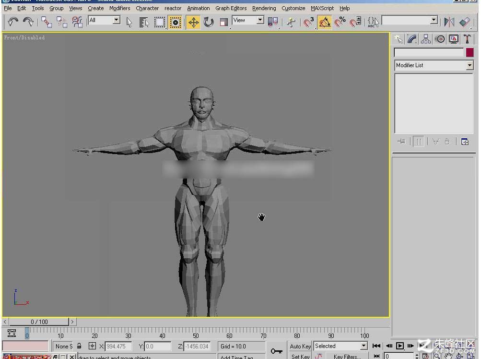Toggle the Percent Snap button
Image resolution: width=481 pixels, height=359 pixels.
[x=340, y=22]
